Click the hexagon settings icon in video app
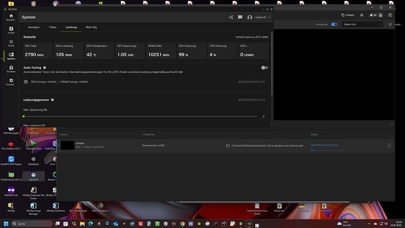This screenshot has height=228, width=405. (x=362, y=15)
